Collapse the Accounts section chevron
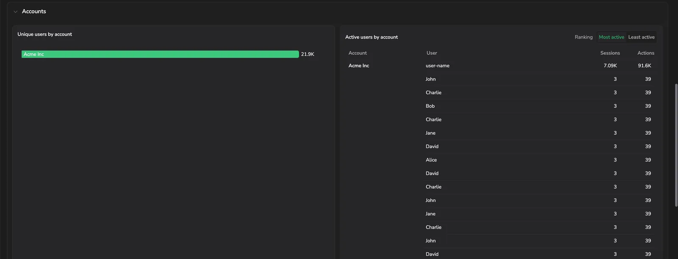Viewport: 678px width, 259px height. click(x=15, y=12)
